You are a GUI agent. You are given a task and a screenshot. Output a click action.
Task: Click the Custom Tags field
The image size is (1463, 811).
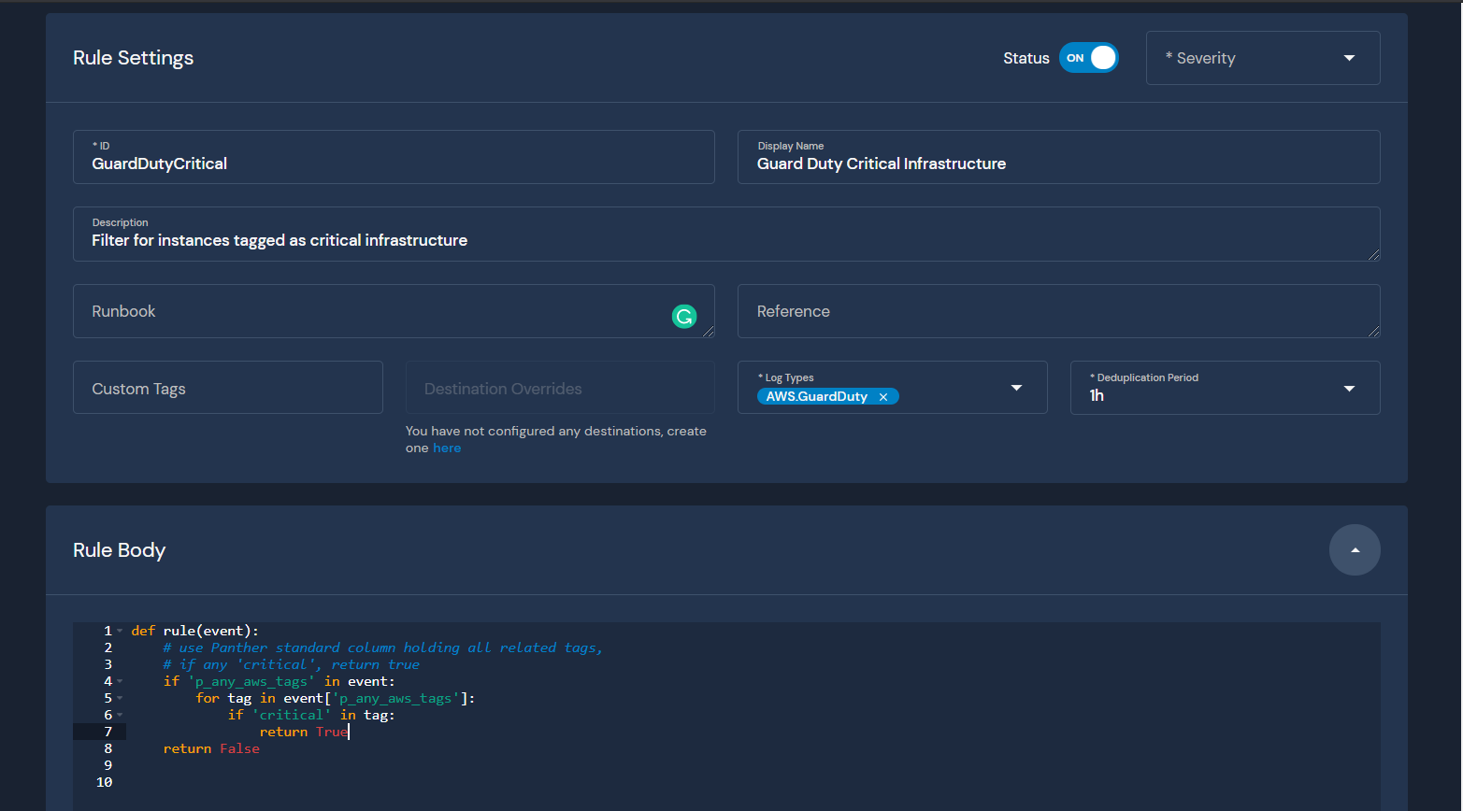[x=227, y=387]
